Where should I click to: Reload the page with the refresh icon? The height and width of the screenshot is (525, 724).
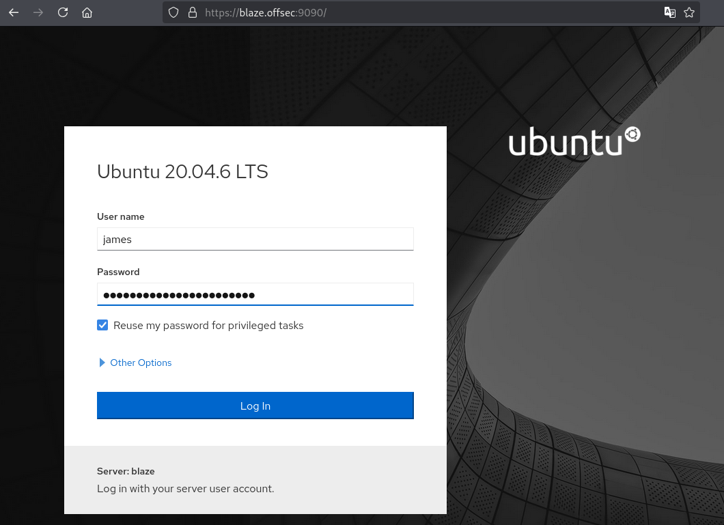click(63, 12)
